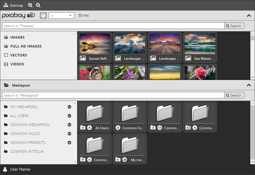255x175 pixels.
Task: Expand the Common Mediapool folder
Action: [x=69, y=125]
